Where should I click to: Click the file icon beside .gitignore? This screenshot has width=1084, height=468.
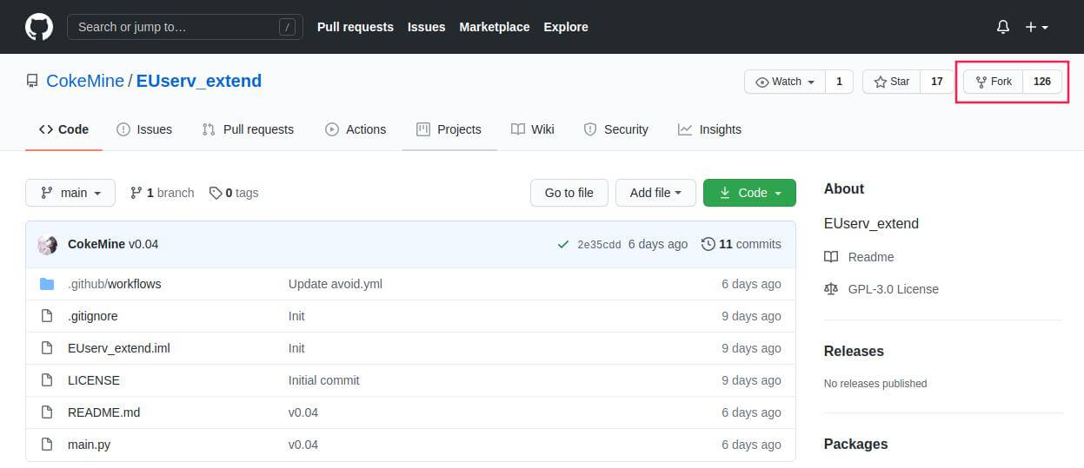[47, 316]
